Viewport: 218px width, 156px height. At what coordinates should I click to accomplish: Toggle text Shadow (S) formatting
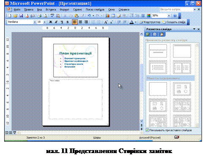(68, 22)
